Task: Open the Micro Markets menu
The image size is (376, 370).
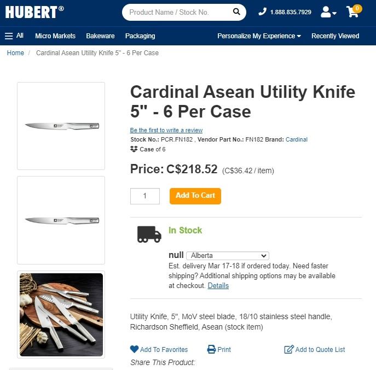Action: point(55,36)
